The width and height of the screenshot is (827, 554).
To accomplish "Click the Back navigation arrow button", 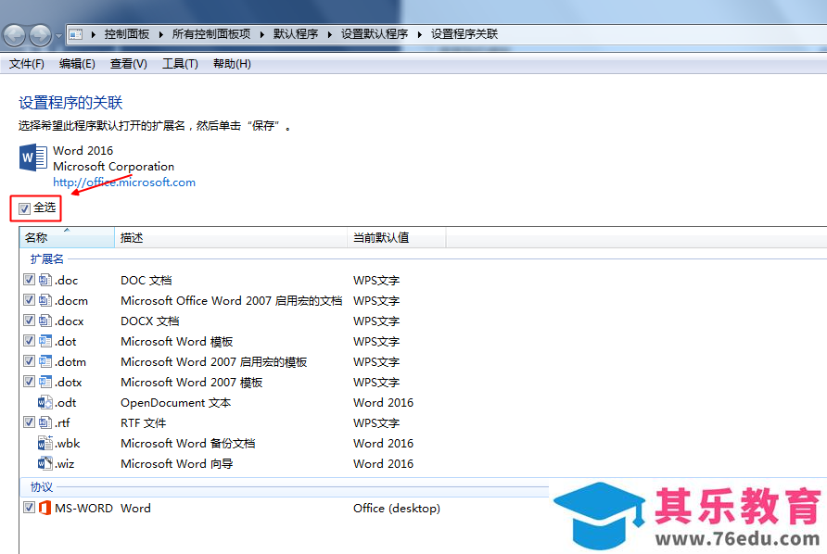I will [14, 35].
